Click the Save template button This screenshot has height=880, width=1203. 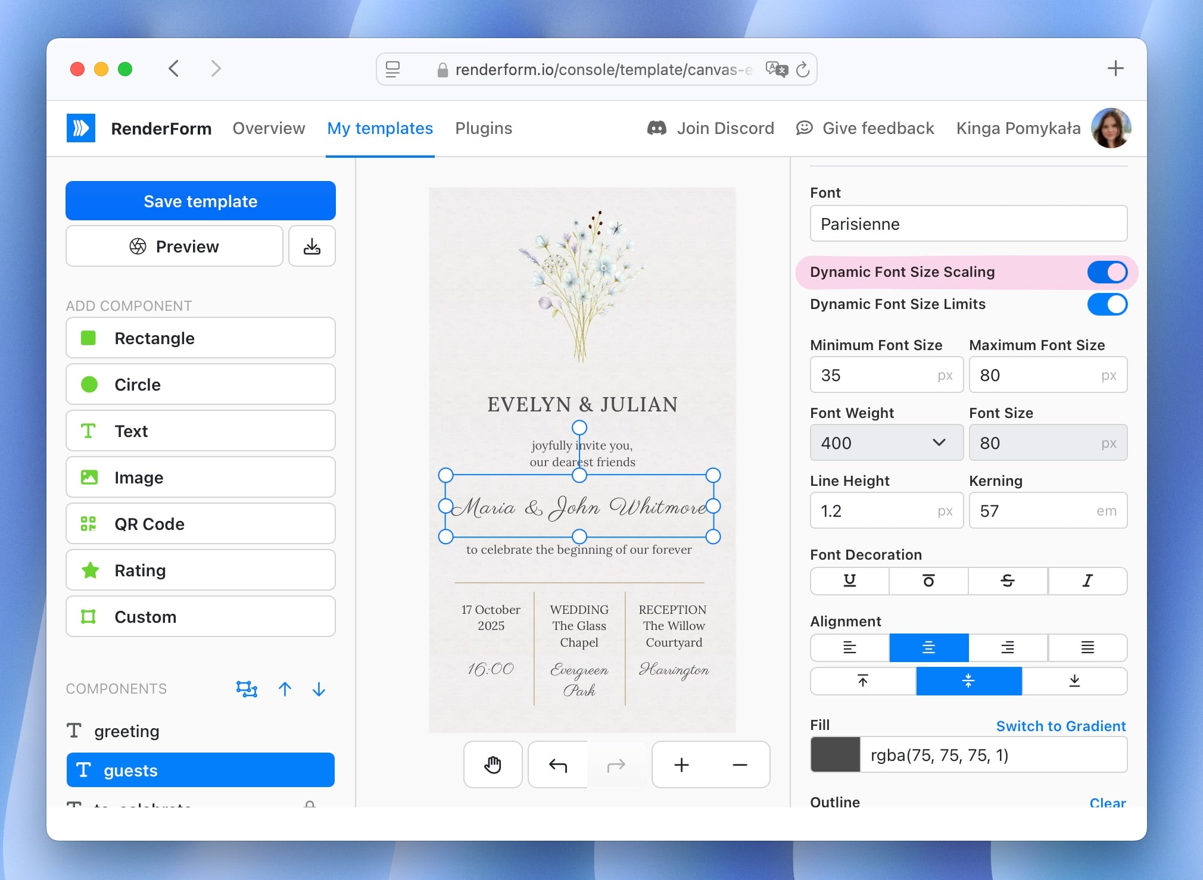click(201, 201)
